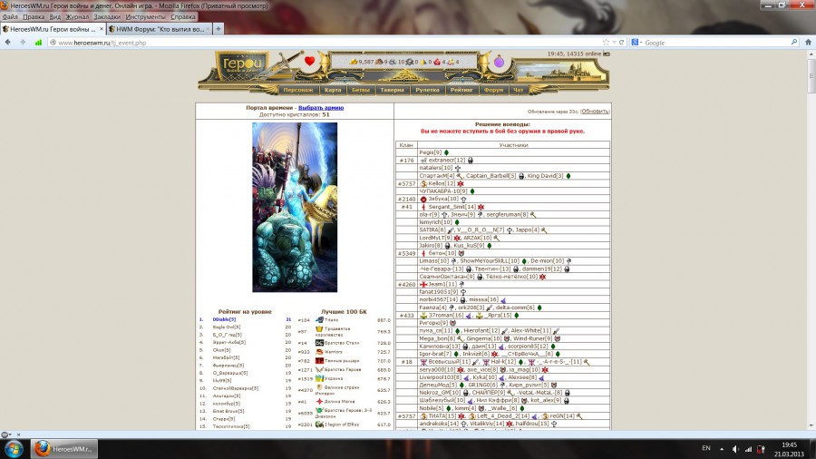Open player 37roman[16] profile

pos(446,316)
